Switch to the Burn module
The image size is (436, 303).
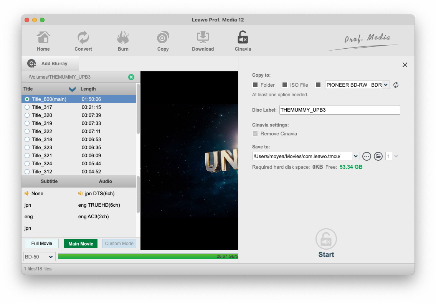(x=123, y=38)
